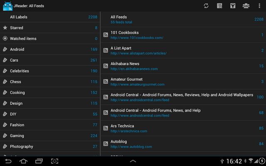This screenshot has width=266, height=166.
Task: Click the RSS icon for 101 Cookbooks
Action: click(x=106, y=35)
